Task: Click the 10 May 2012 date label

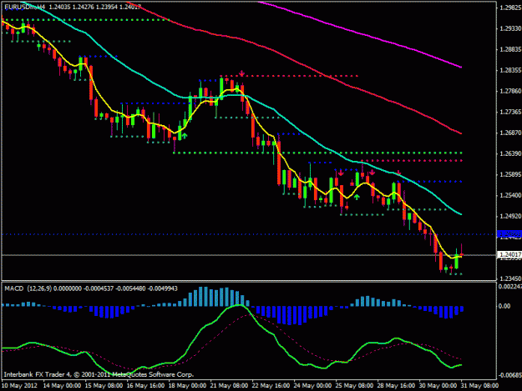Action: (20, 386)
